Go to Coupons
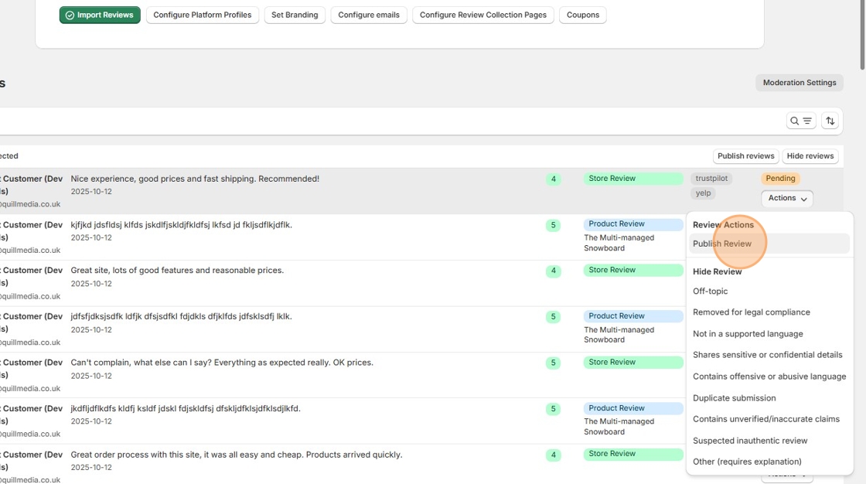866x484 pixels. coord(583,15)
